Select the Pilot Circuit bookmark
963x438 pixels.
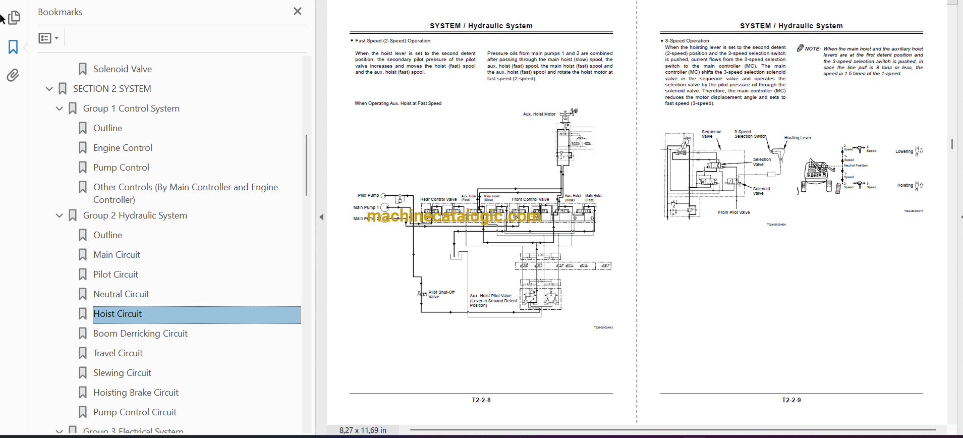(116, 275)
